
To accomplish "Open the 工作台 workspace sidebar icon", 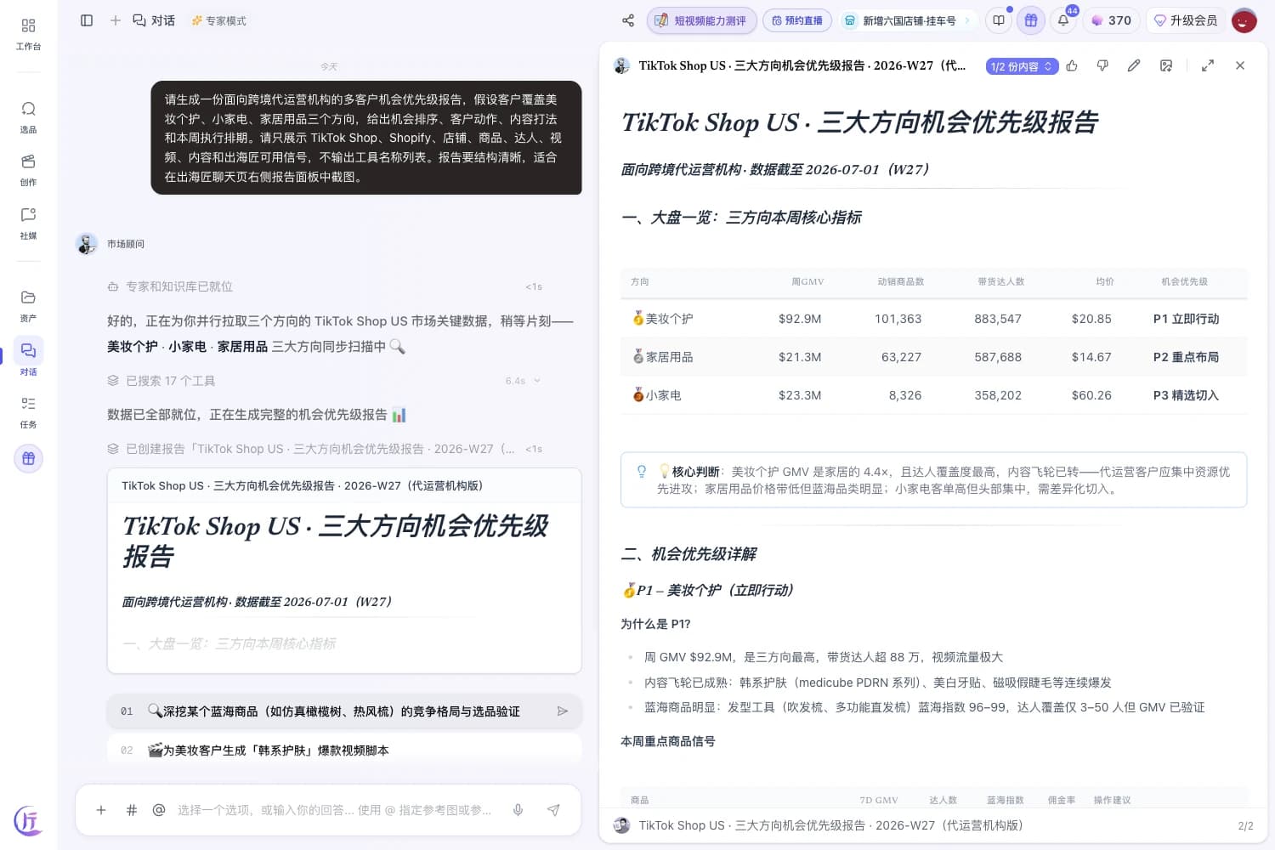I will [x=28, y=34].
